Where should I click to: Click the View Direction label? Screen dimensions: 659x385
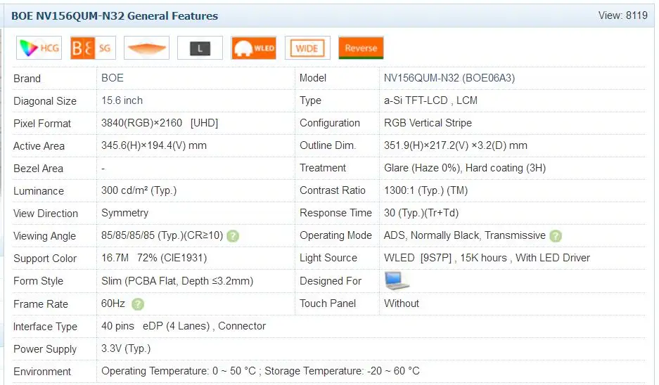tap(46, 214)
